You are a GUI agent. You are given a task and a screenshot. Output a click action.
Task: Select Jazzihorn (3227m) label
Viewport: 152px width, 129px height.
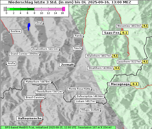click(130, 62)
